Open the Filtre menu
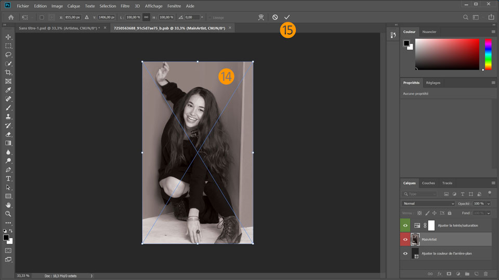The height and width of the screenshot is (280, 499). (x=125, y=6)
